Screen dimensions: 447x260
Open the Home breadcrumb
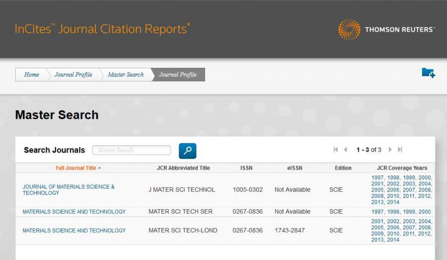tap(31, 75)
